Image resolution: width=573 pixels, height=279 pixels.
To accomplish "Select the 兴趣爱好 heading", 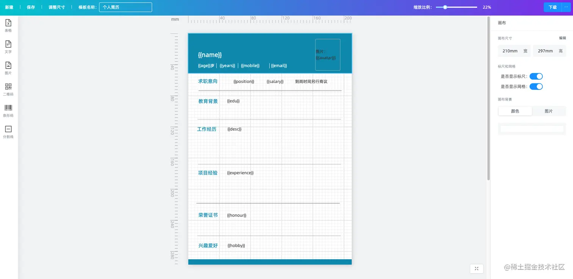I will coord(208,246).
